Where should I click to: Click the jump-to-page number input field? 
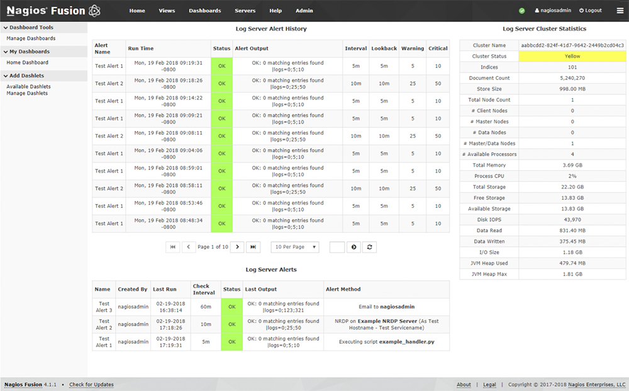[337, 247]
